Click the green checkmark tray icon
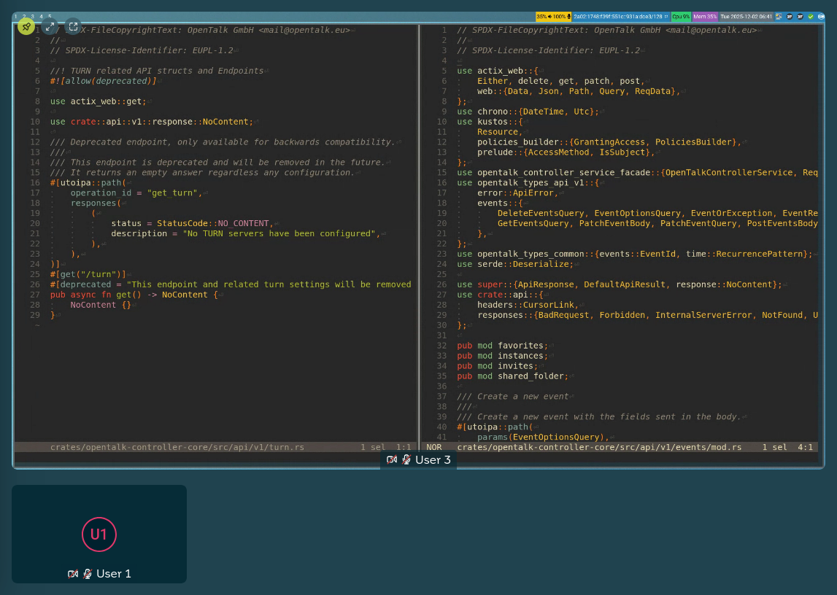The image size is (837, 595). (810, 16)
